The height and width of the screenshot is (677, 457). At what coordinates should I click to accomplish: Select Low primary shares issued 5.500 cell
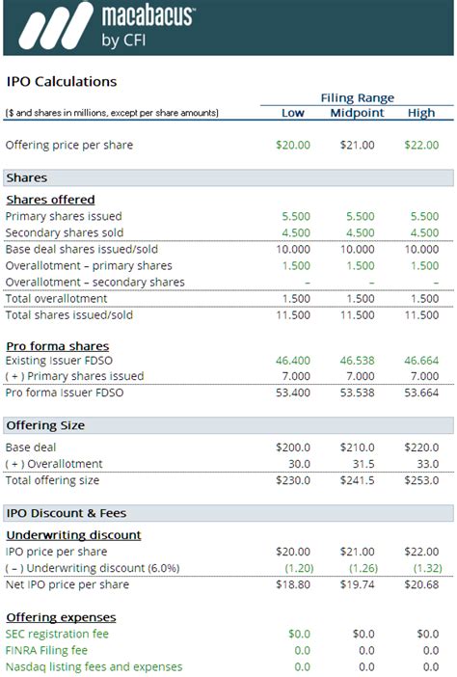tap(296, 216)
